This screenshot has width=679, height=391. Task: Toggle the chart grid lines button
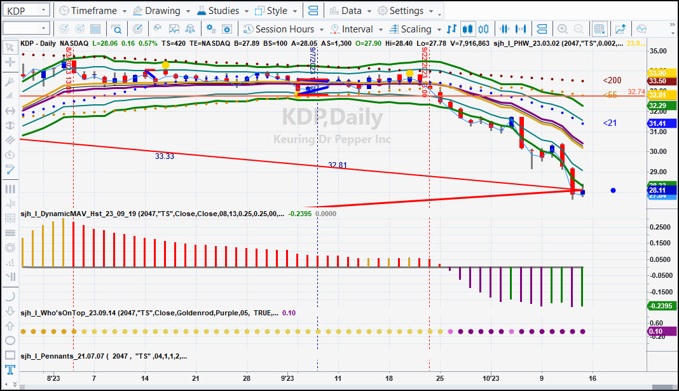600,29
